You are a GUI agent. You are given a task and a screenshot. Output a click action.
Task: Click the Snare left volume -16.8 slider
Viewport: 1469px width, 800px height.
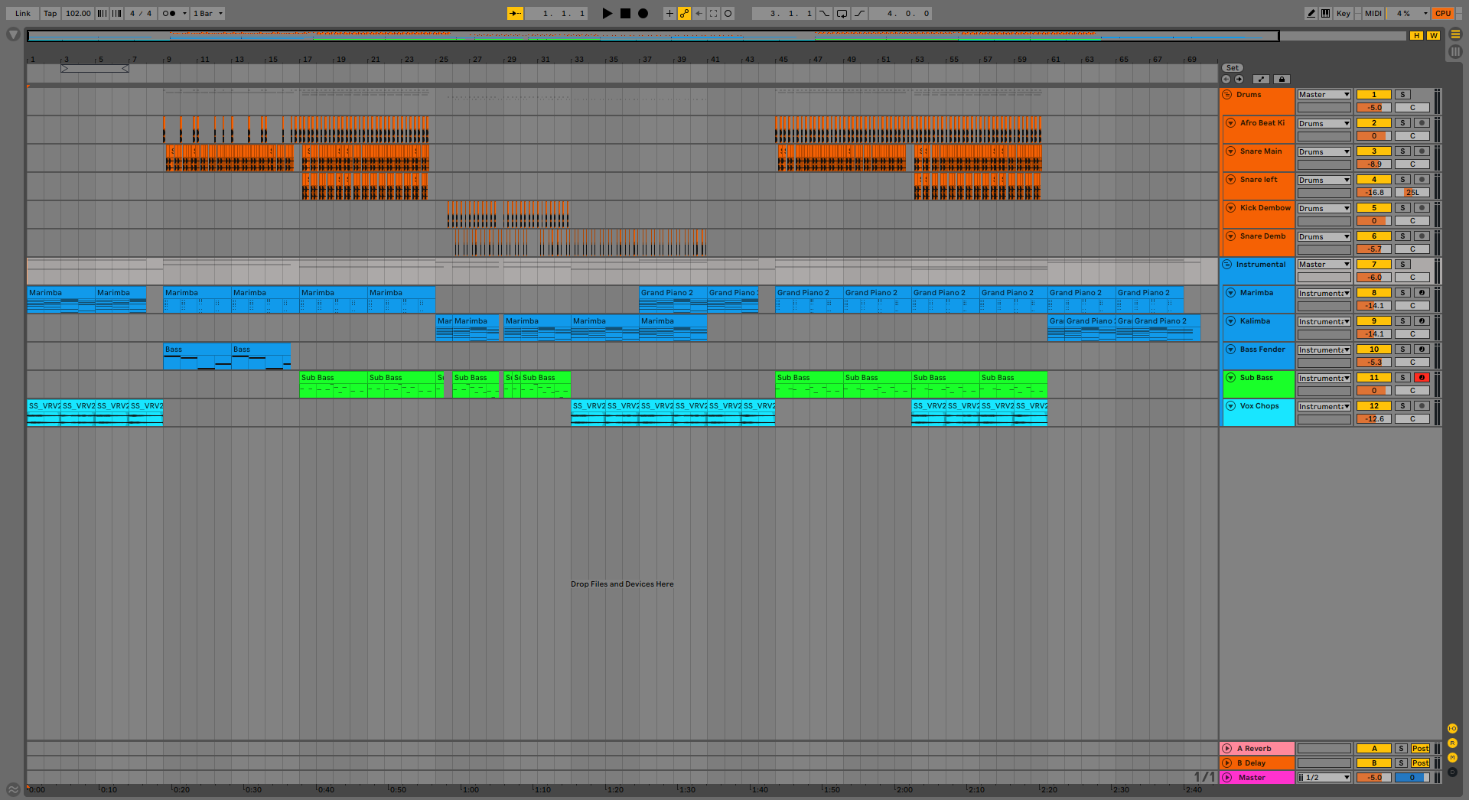pyautogui.click(x=1373, y=193)
